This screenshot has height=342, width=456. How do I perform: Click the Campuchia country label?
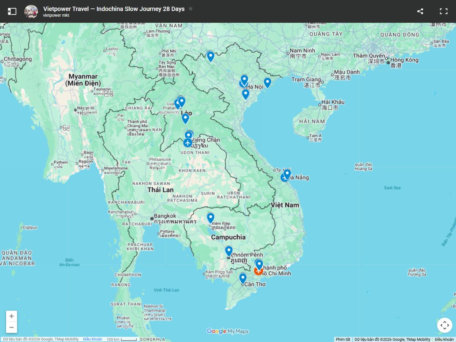click(x=228, y=237)
